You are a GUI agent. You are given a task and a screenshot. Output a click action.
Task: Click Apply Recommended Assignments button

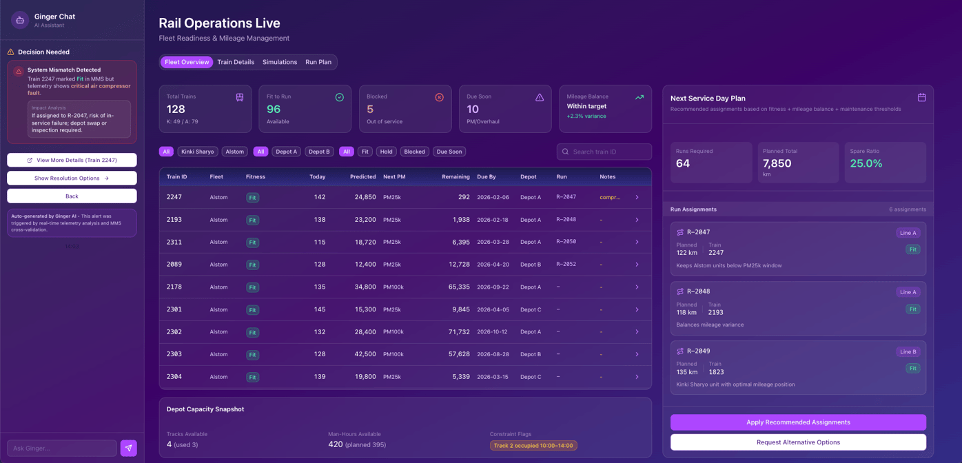798,422
